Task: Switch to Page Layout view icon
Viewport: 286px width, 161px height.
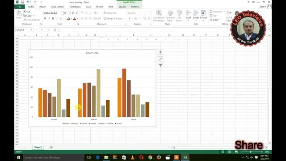Action: click(230, 152)
